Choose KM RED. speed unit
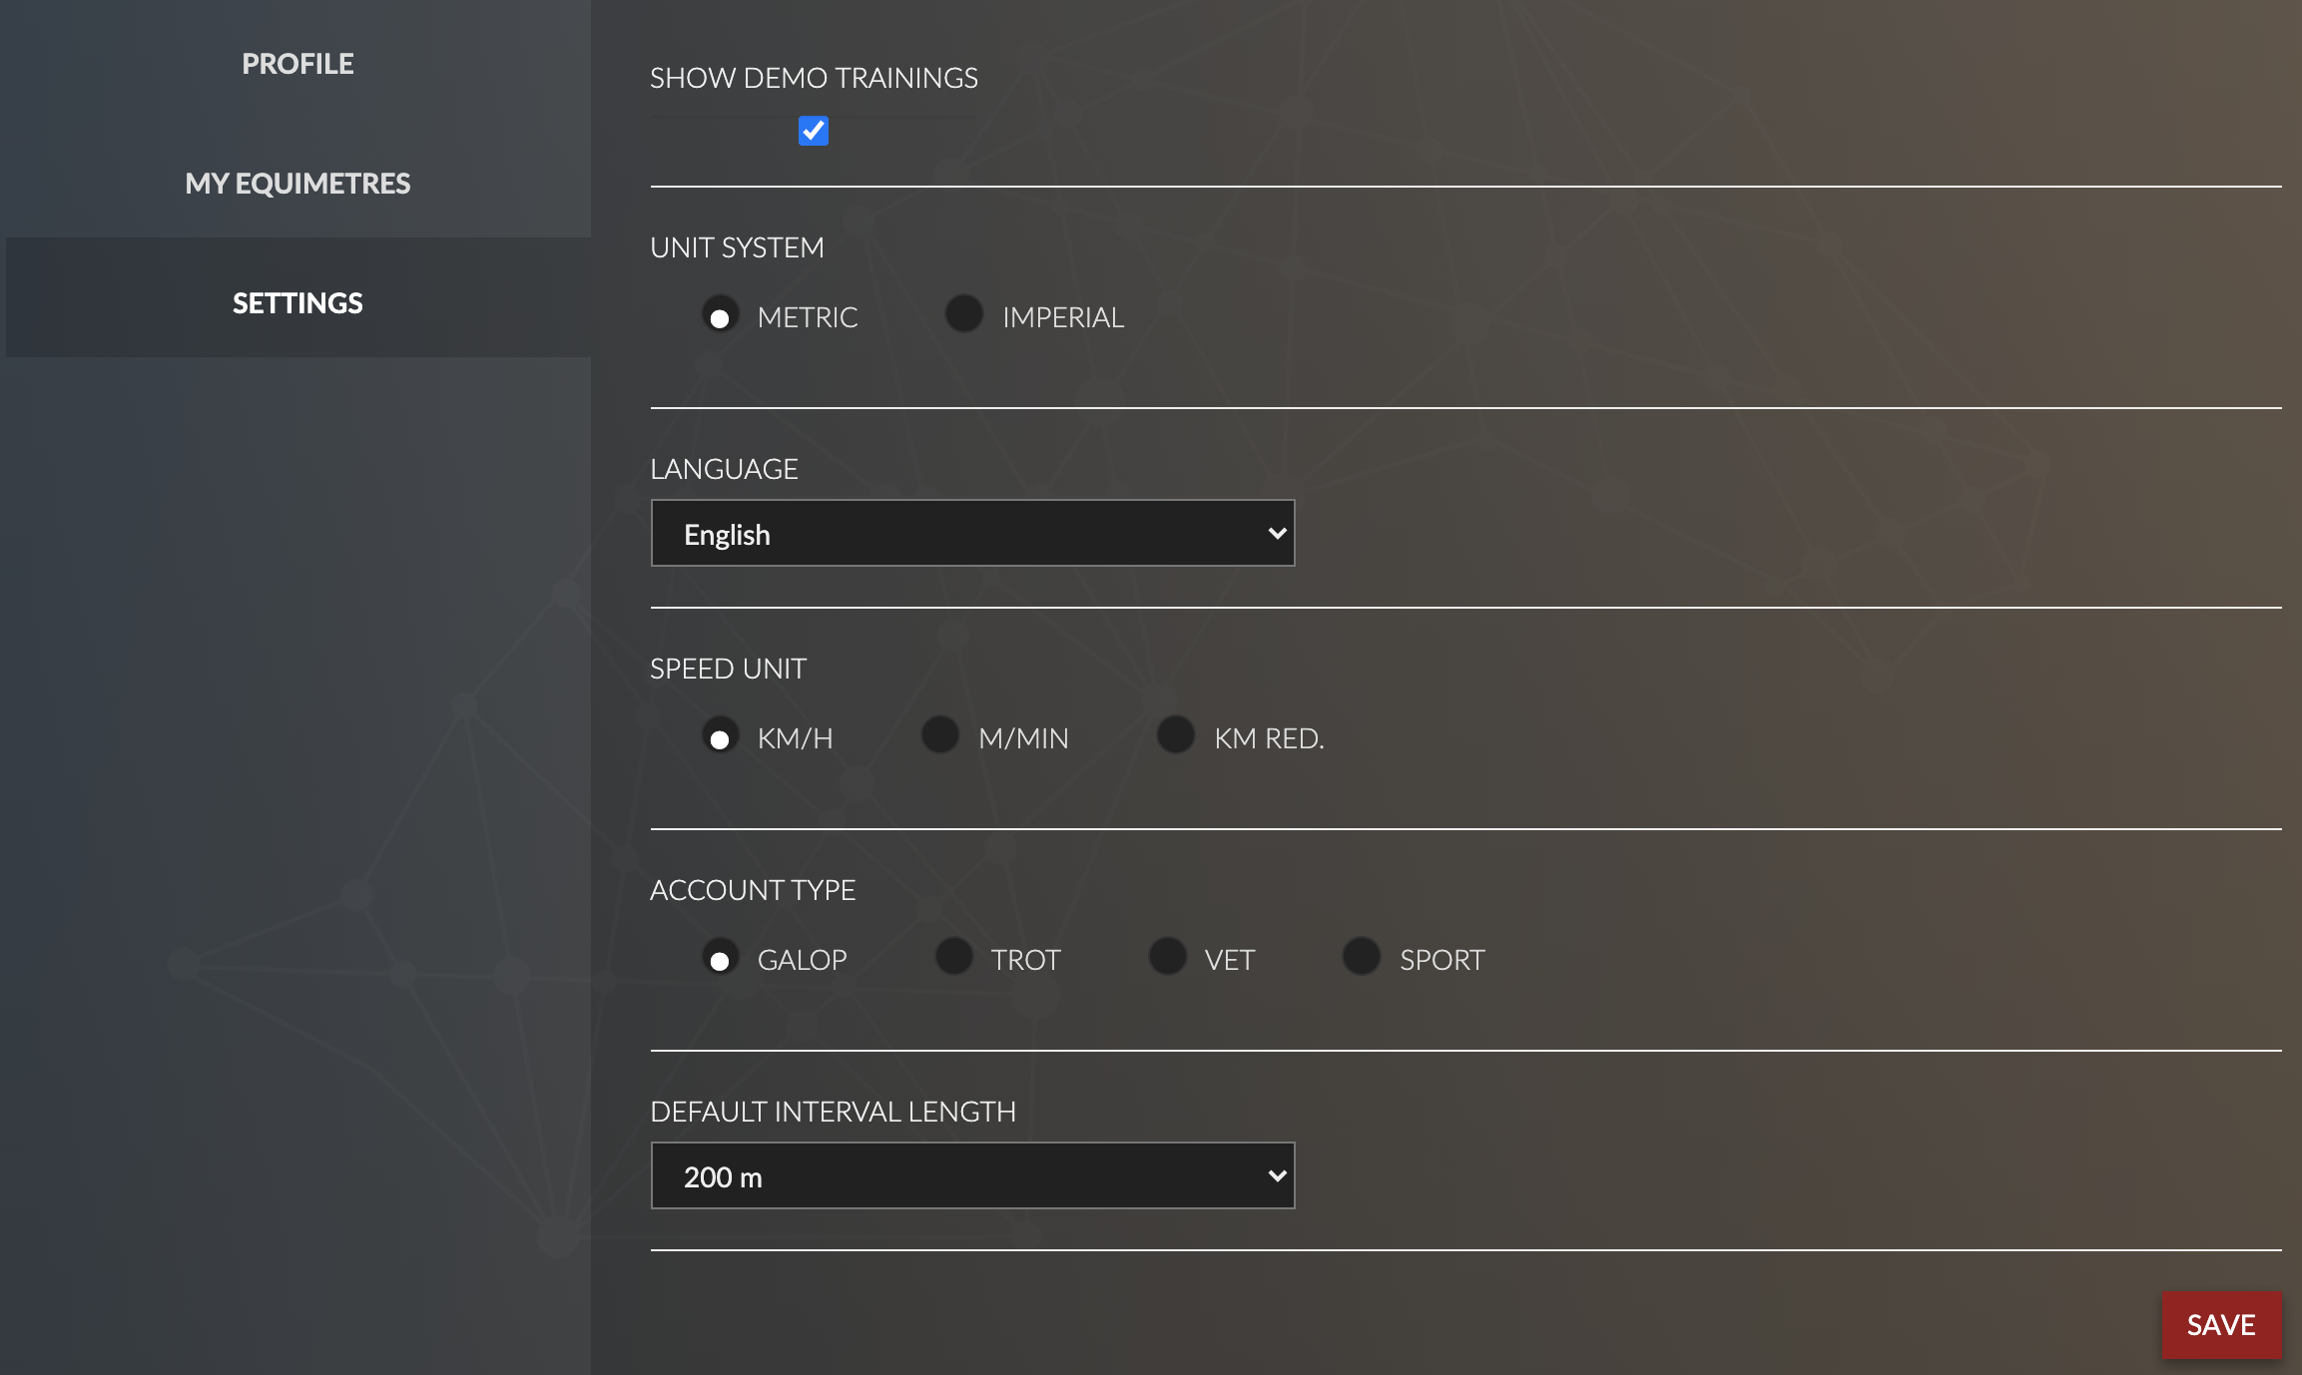This screenshot has width=2302, height=1375. (1176, 735)
